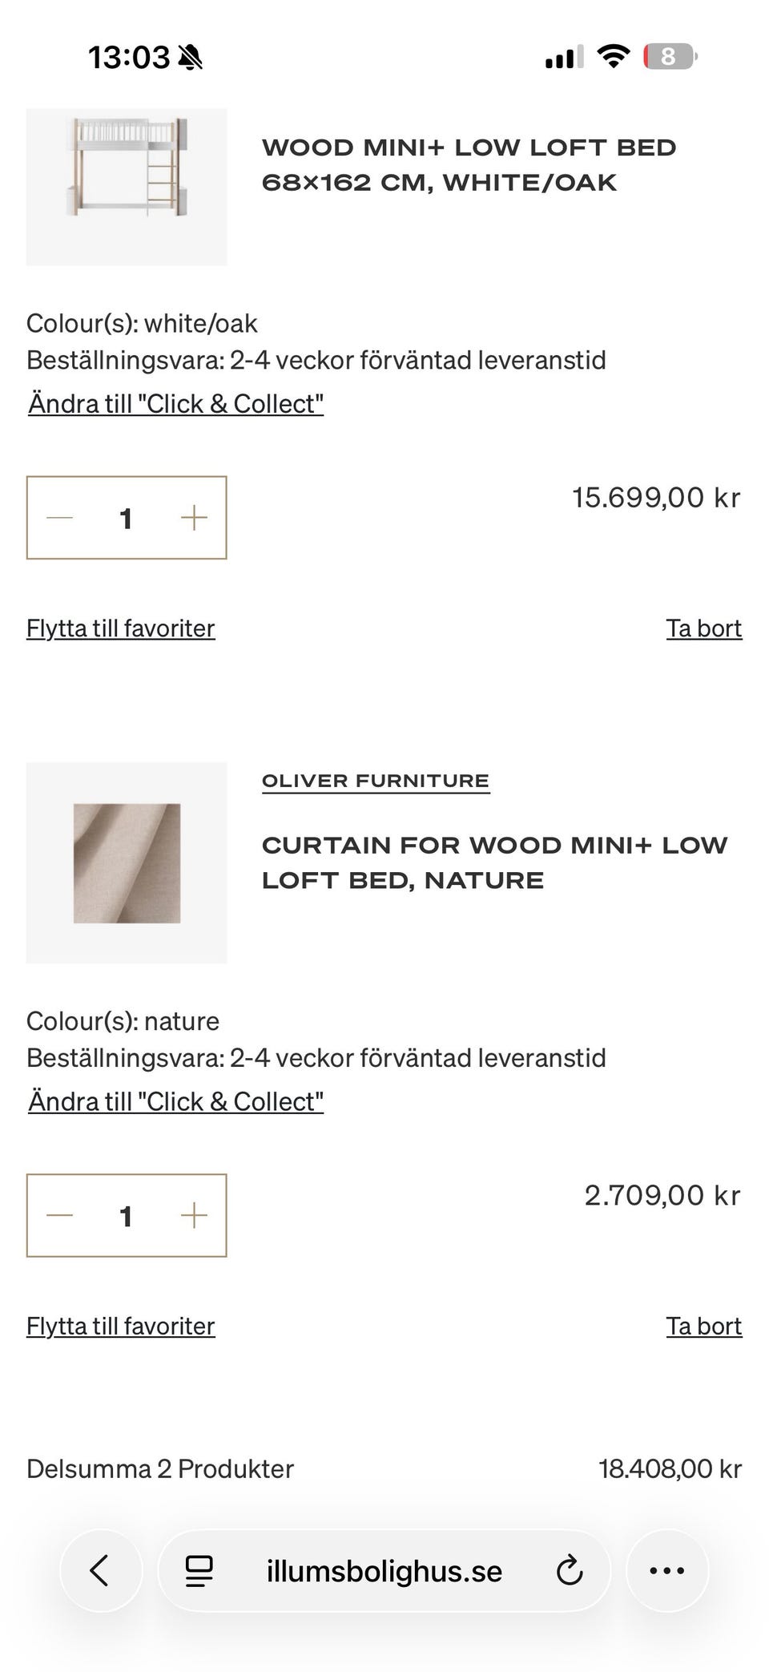Open the loft bed product thumbnail
769x1672 pixels.
(127, 186)
